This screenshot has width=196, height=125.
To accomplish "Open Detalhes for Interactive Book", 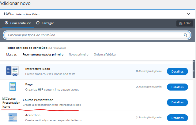I will (177, 72).
